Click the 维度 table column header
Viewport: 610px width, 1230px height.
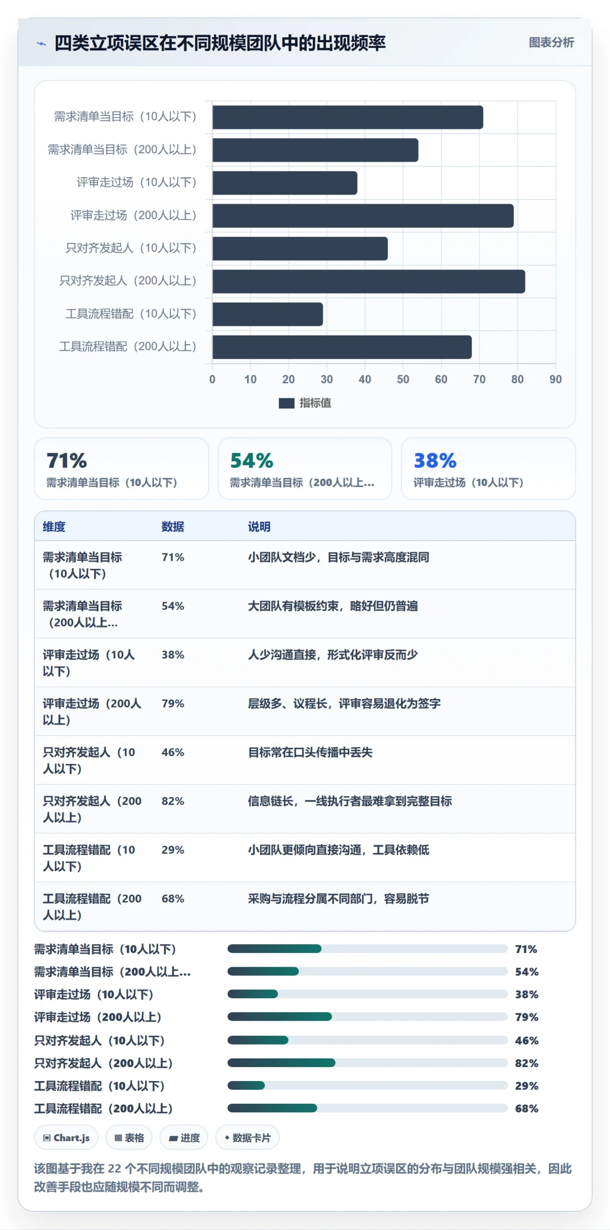pos(54,527)
